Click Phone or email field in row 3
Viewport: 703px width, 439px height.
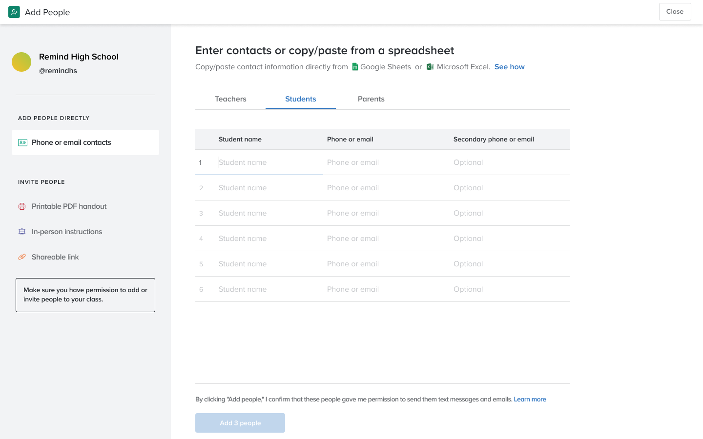point(386,213)
